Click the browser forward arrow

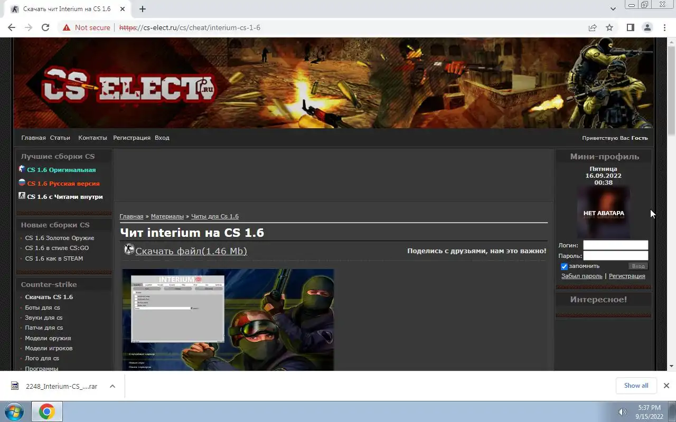point(29,27)
